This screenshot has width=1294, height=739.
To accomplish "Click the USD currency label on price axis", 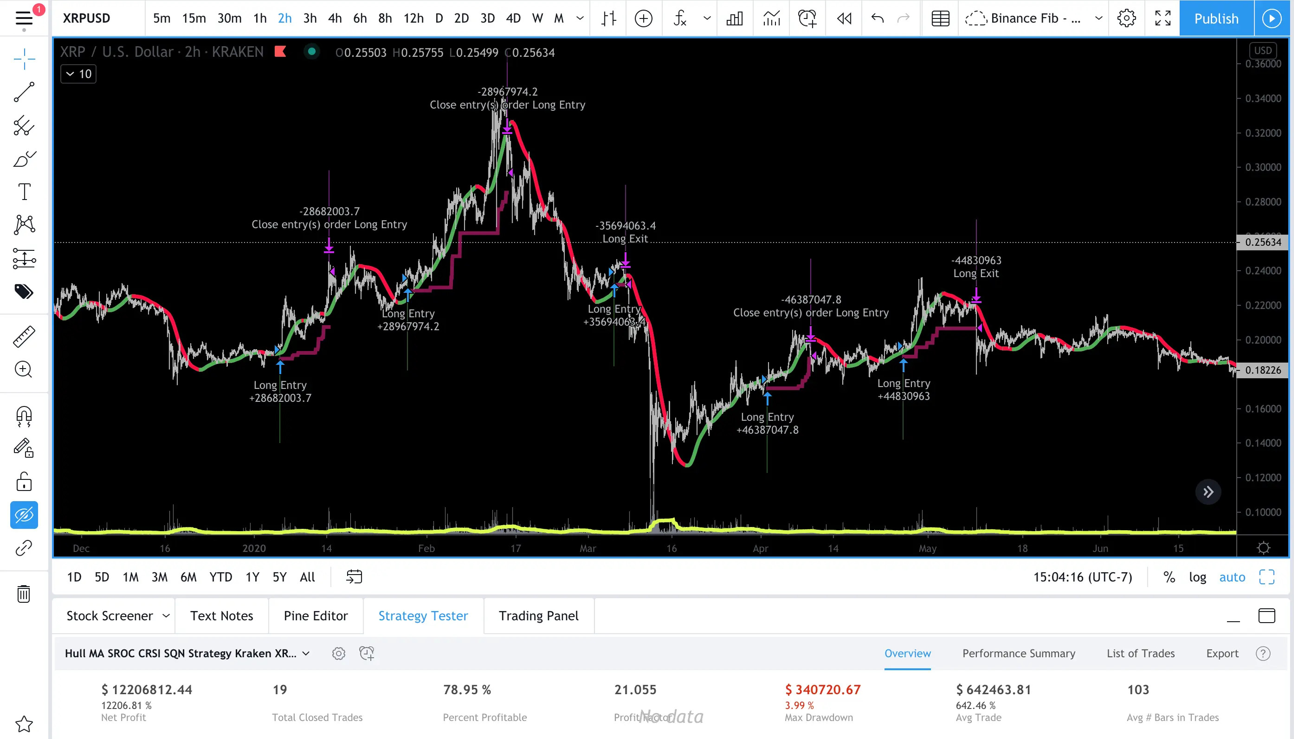I will [x=1263, y=50].
